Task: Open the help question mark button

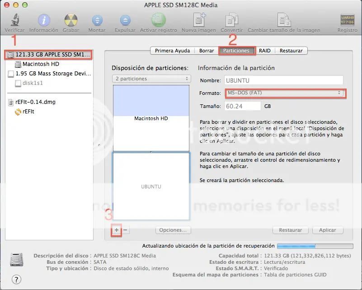Action: pos(16,280)
